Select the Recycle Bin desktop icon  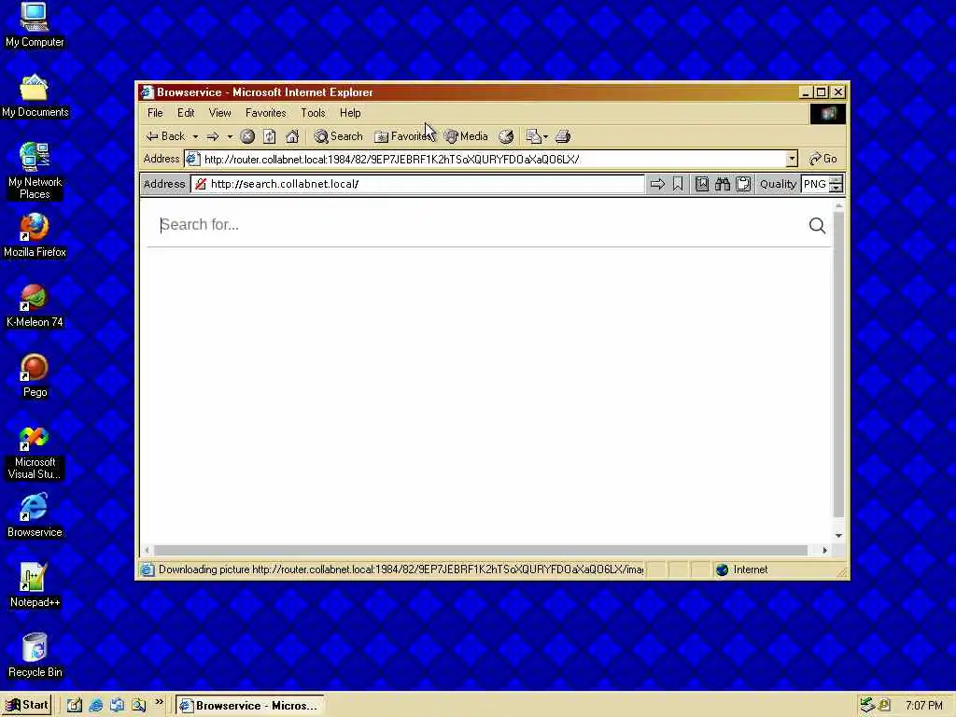tap(35, 656)
